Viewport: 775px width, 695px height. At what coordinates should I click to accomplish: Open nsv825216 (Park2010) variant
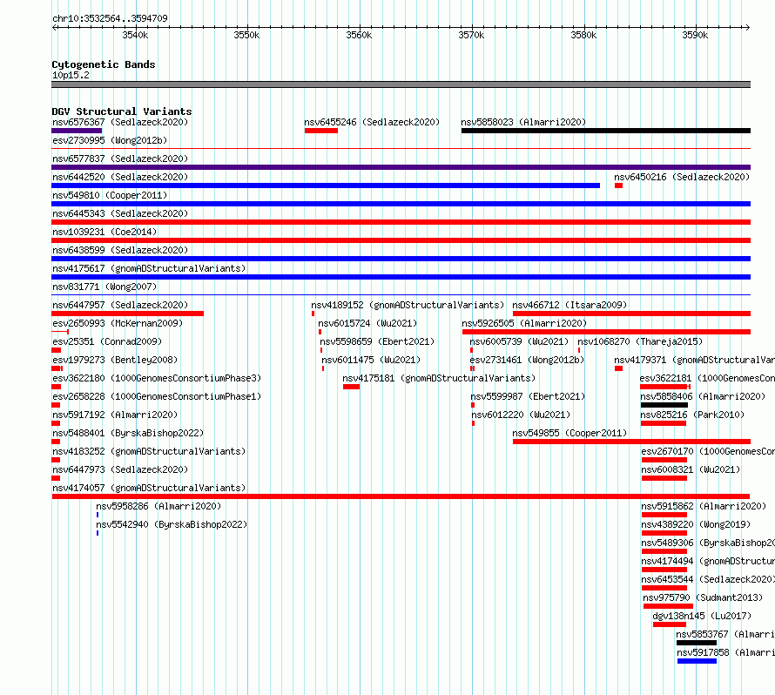coord(692,415)
